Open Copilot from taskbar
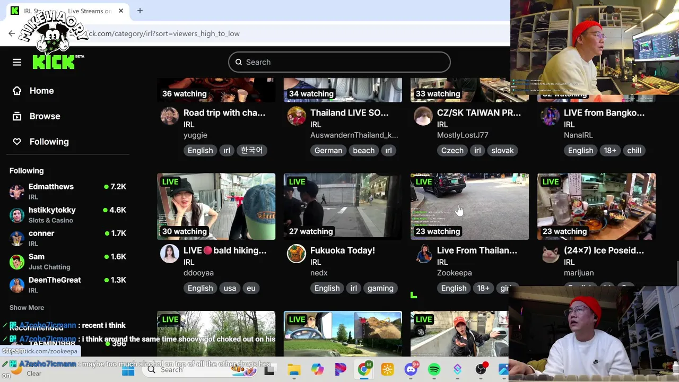The height and width of the screenshot is (382, 679). (x=317, y=370)
